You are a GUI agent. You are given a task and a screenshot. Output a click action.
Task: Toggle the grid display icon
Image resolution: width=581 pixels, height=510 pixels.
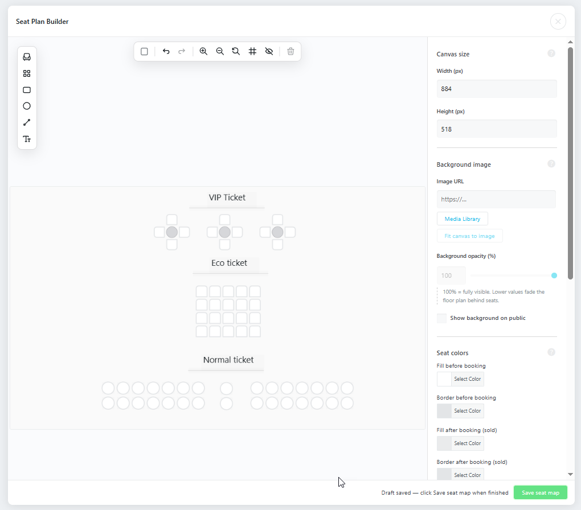click(252, 51)
